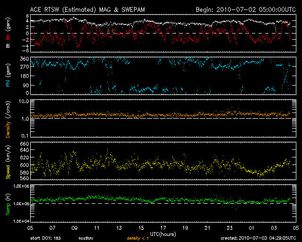Click the Bt Bz (gsm) axis label
Viewport: 302px width, 242px height.
coord(7,33)
